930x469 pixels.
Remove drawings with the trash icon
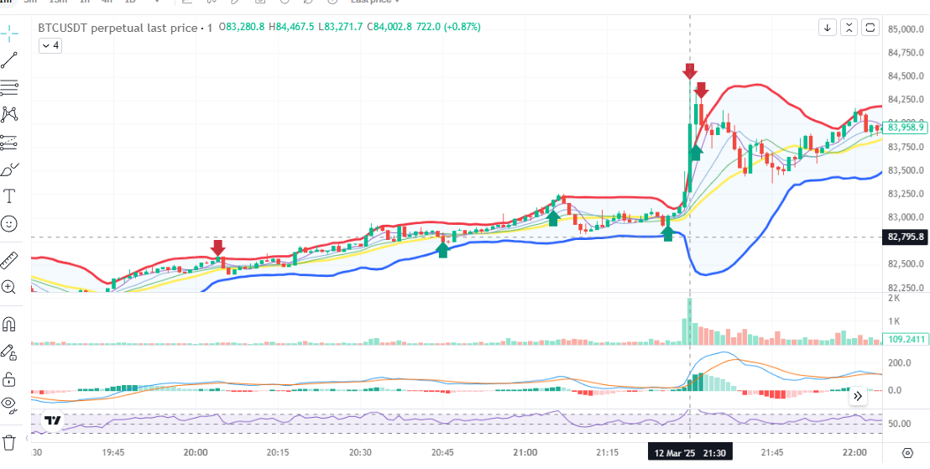9,441
